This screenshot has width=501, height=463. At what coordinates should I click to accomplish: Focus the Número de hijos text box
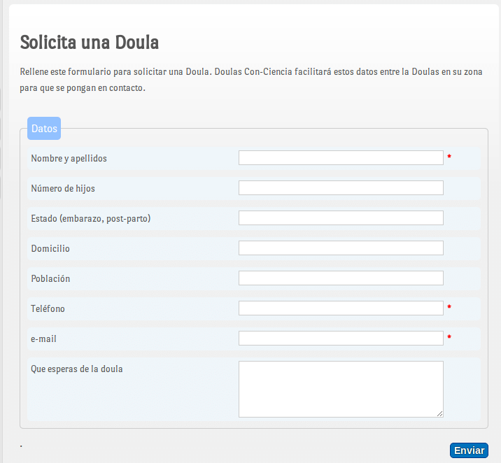coord(341,187)
